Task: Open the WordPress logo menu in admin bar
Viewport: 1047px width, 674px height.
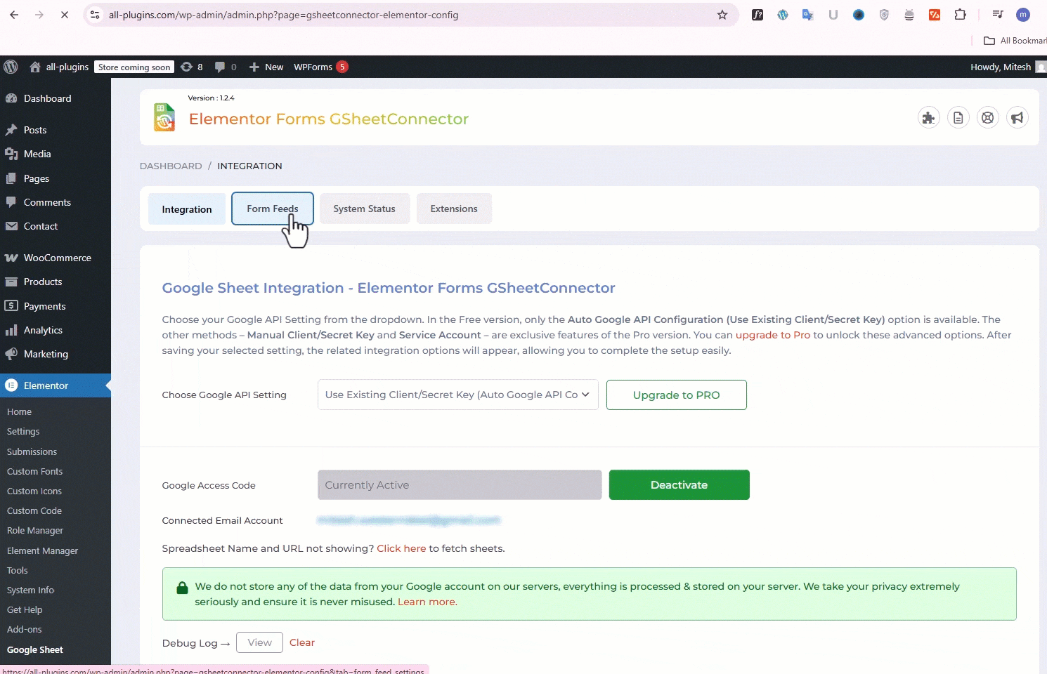Action: [11, 67]
